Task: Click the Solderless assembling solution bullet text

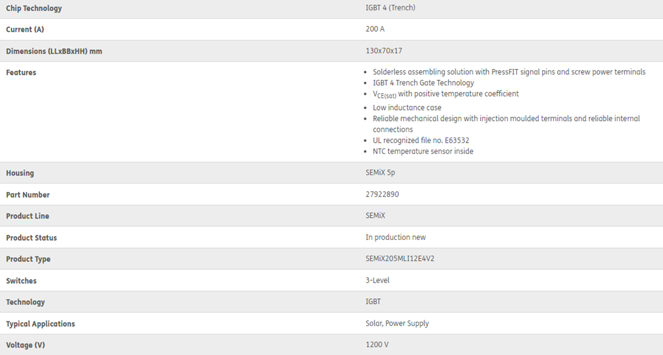Action: tap(509, 72)
